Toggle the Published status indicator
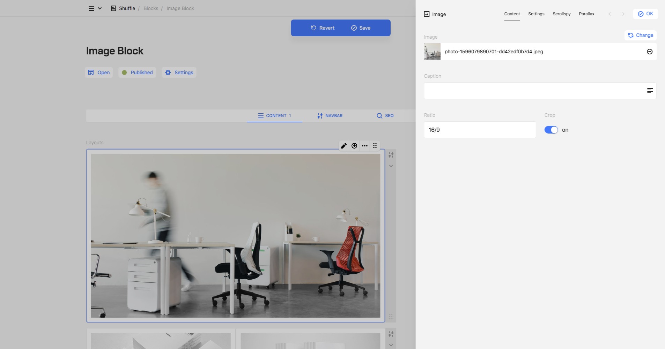Viewport: 665px width, 349px height. point(137,73)
